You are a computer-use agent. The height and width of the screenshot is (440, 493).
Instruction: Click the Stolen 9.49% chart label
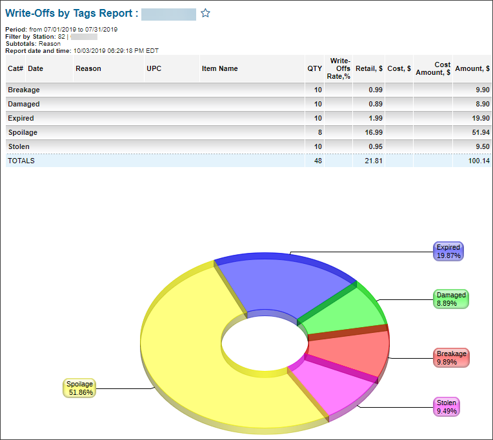tap(447, 406)
